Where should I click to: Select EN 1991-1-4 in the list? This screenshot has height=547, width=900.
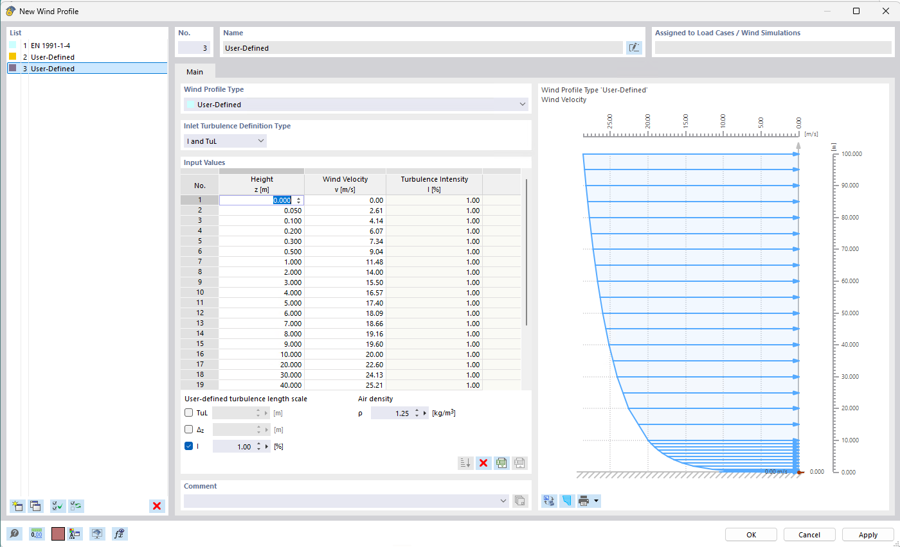pos(50,46)
